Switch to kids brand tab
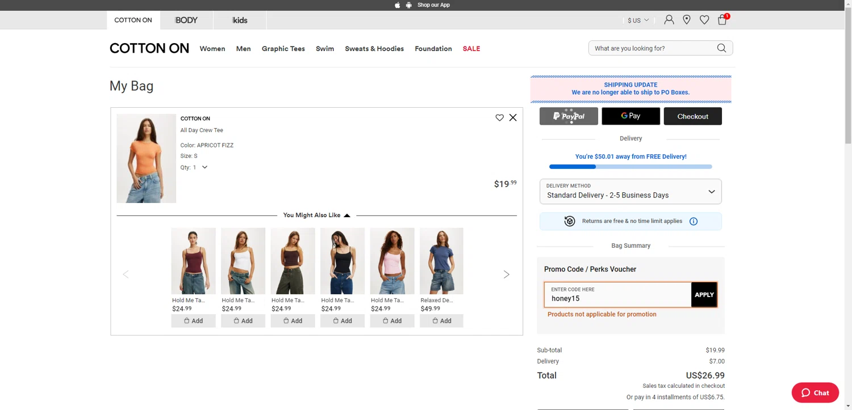Screen dimensions: 852x410 (240, 20)
